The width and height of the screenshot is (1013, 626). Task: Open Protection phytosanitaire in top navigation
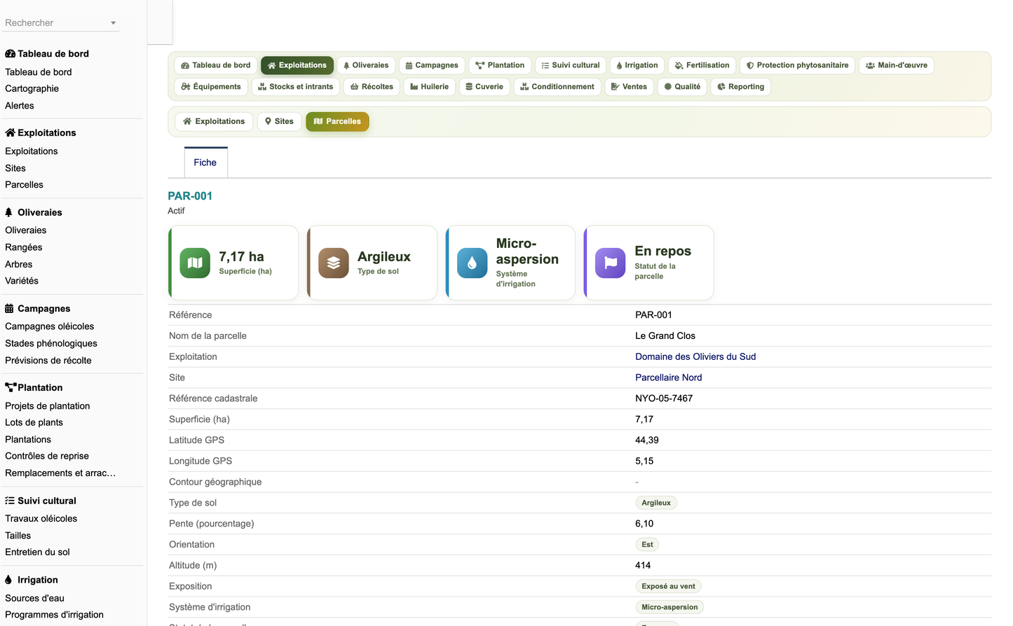[798, 65]
